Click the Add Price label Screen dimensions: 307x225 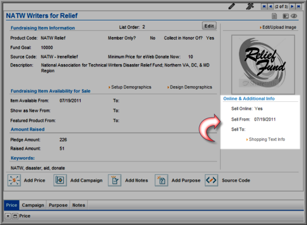[34, 180]
